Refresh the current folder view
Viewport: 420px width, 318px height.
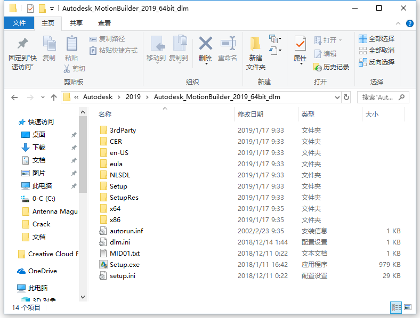click(346, 97)
